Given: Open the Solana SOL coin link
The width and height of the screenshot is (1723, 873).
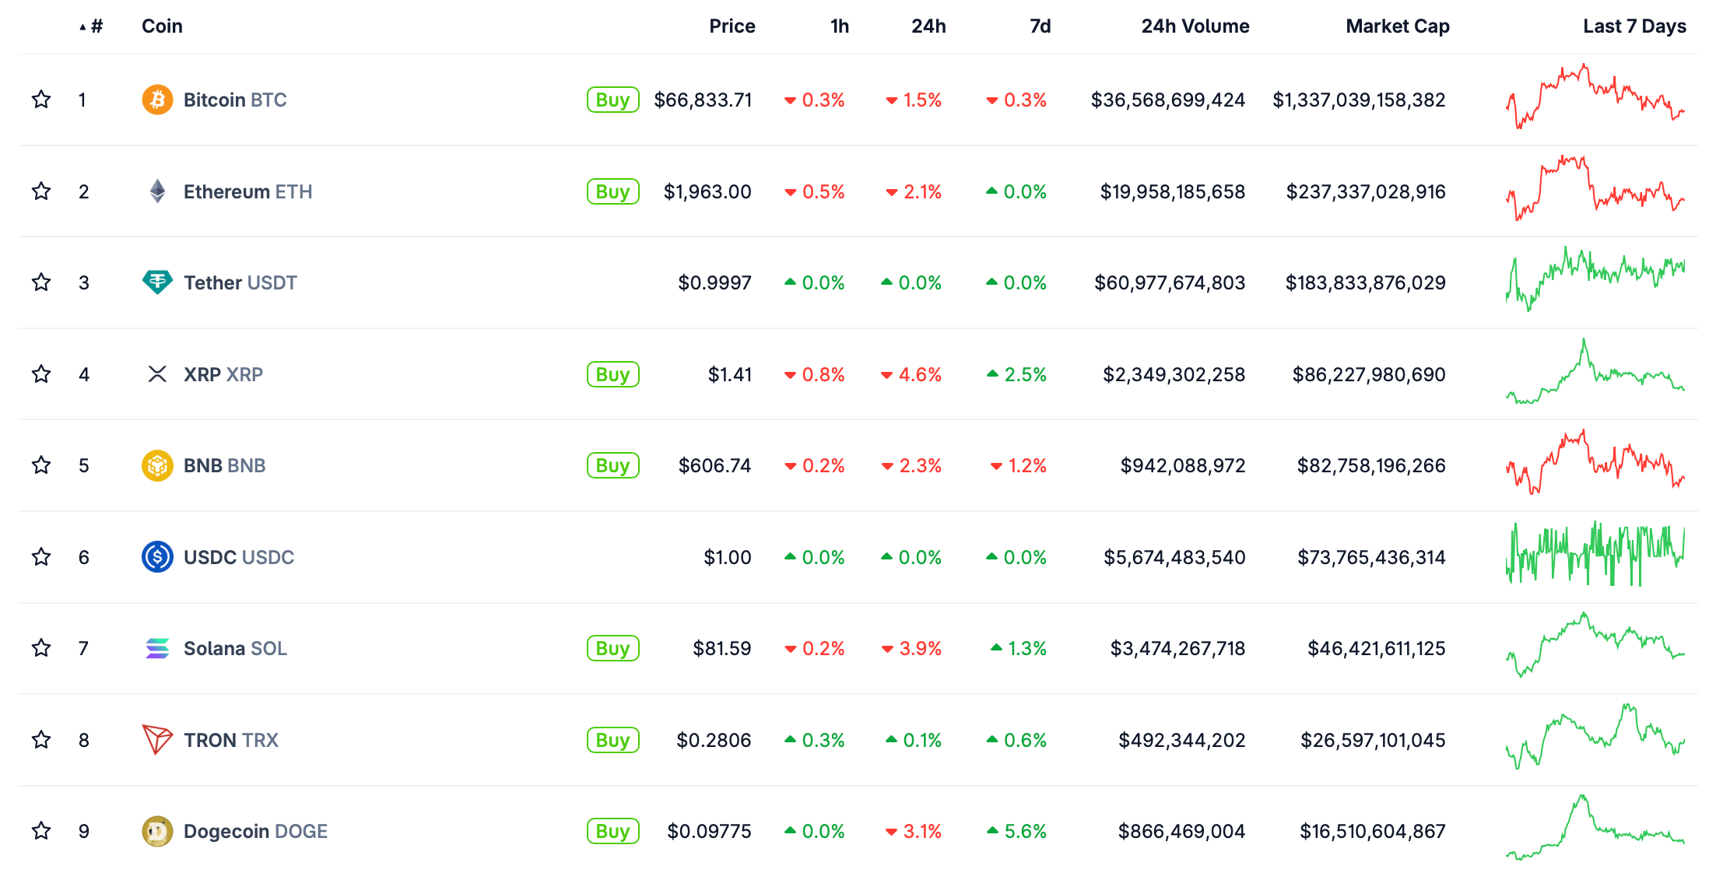Looking at the screenshot, I should 235,648.
